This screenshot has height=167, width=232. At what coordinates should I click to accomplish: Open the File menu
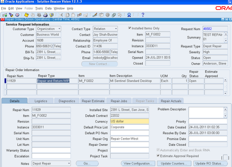click(x=3, y=9)
